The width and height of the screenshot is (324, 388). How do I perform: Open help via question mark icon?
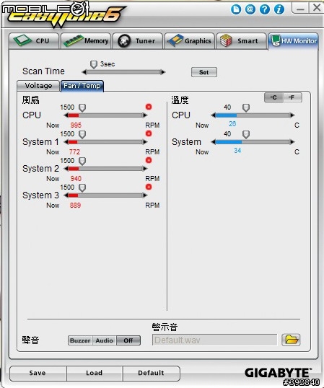click(265, 9)
